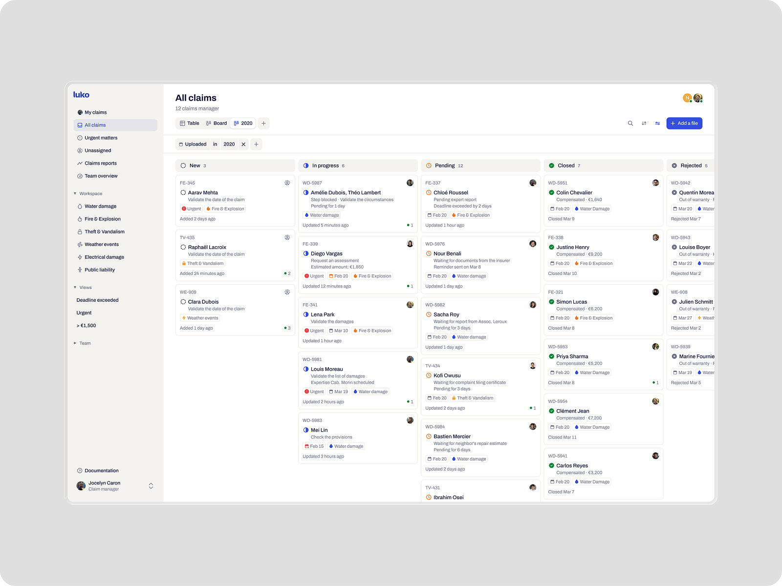Image resolution: width=782 pixels, height=586 pixels.
Task: Toggle closed checkmark on Colin Chevalier card
Action: tap(551, 193)
